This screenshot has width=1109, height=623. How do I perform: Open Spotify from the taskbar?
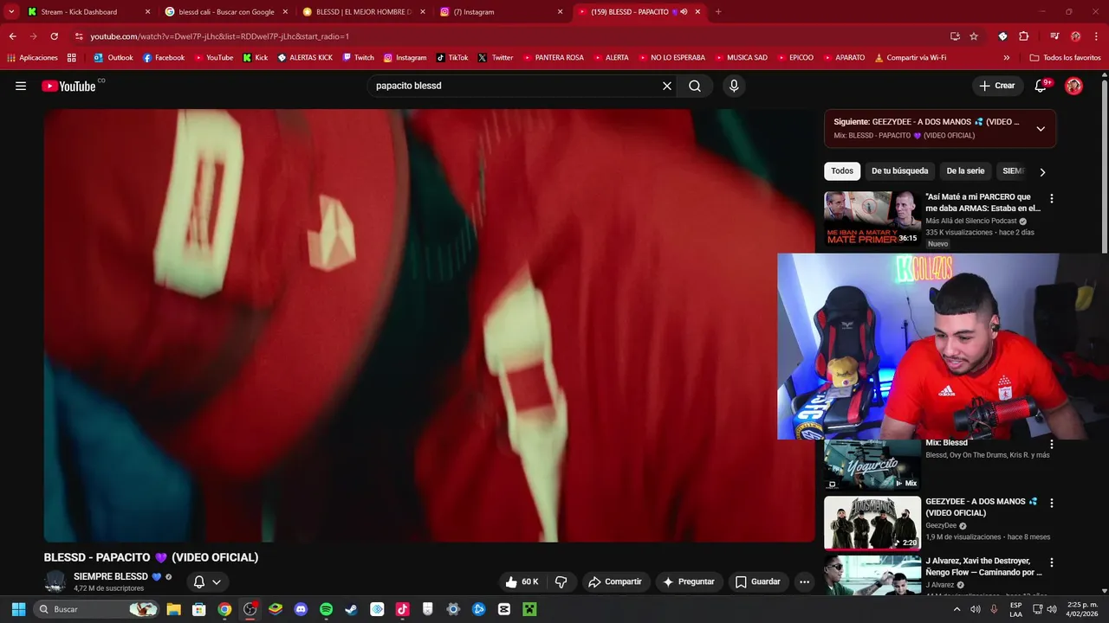(x=326, y=609)
